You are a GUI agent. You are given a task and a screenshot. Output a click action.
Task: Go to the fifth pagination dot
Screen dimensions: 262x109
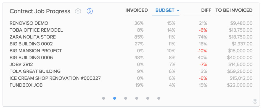coord(148,98)
